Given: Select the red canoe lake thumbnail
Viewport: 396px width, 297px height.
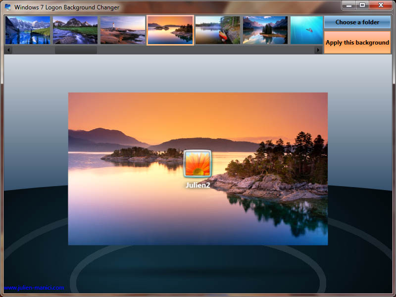Looking at the screenshot, I should (217, 30).
